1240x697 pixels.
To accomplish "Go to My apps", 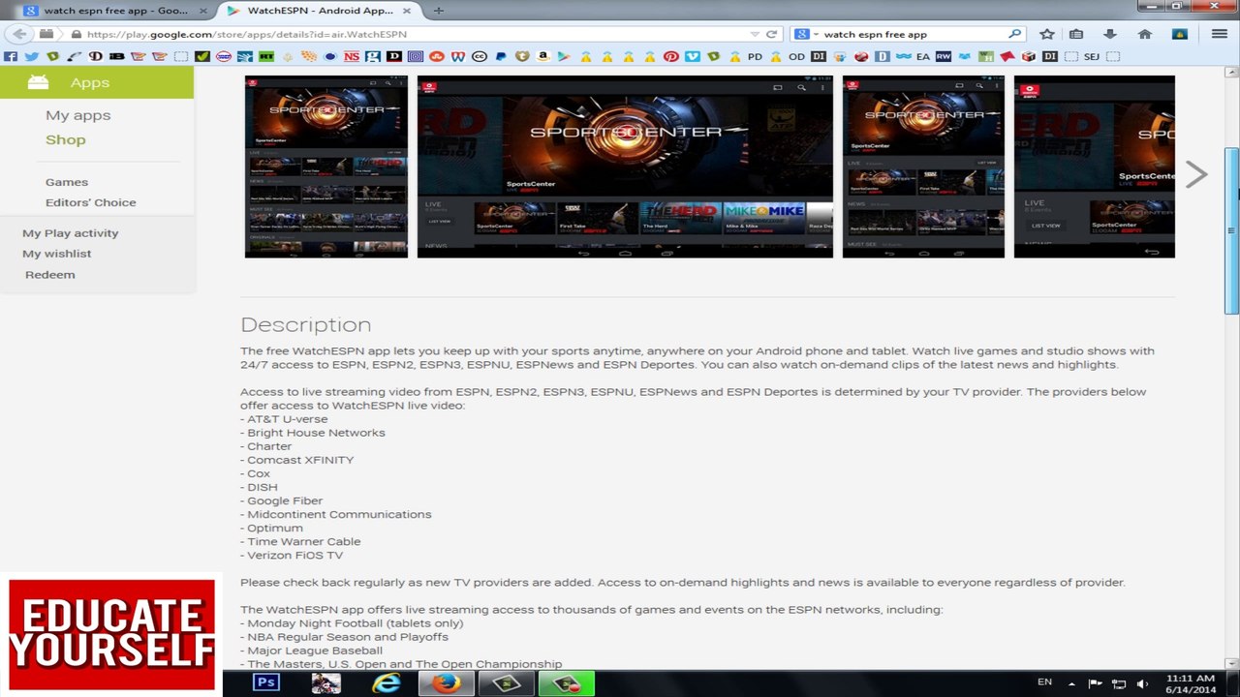I will coord(78,115).
